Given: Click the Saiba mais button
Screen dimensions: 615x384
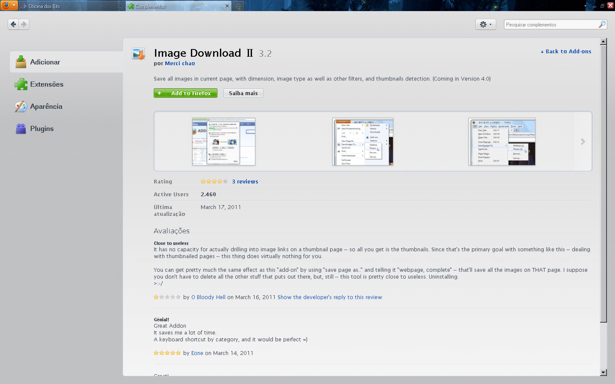Looking at the screenshot, I should (x=243, y=93).
